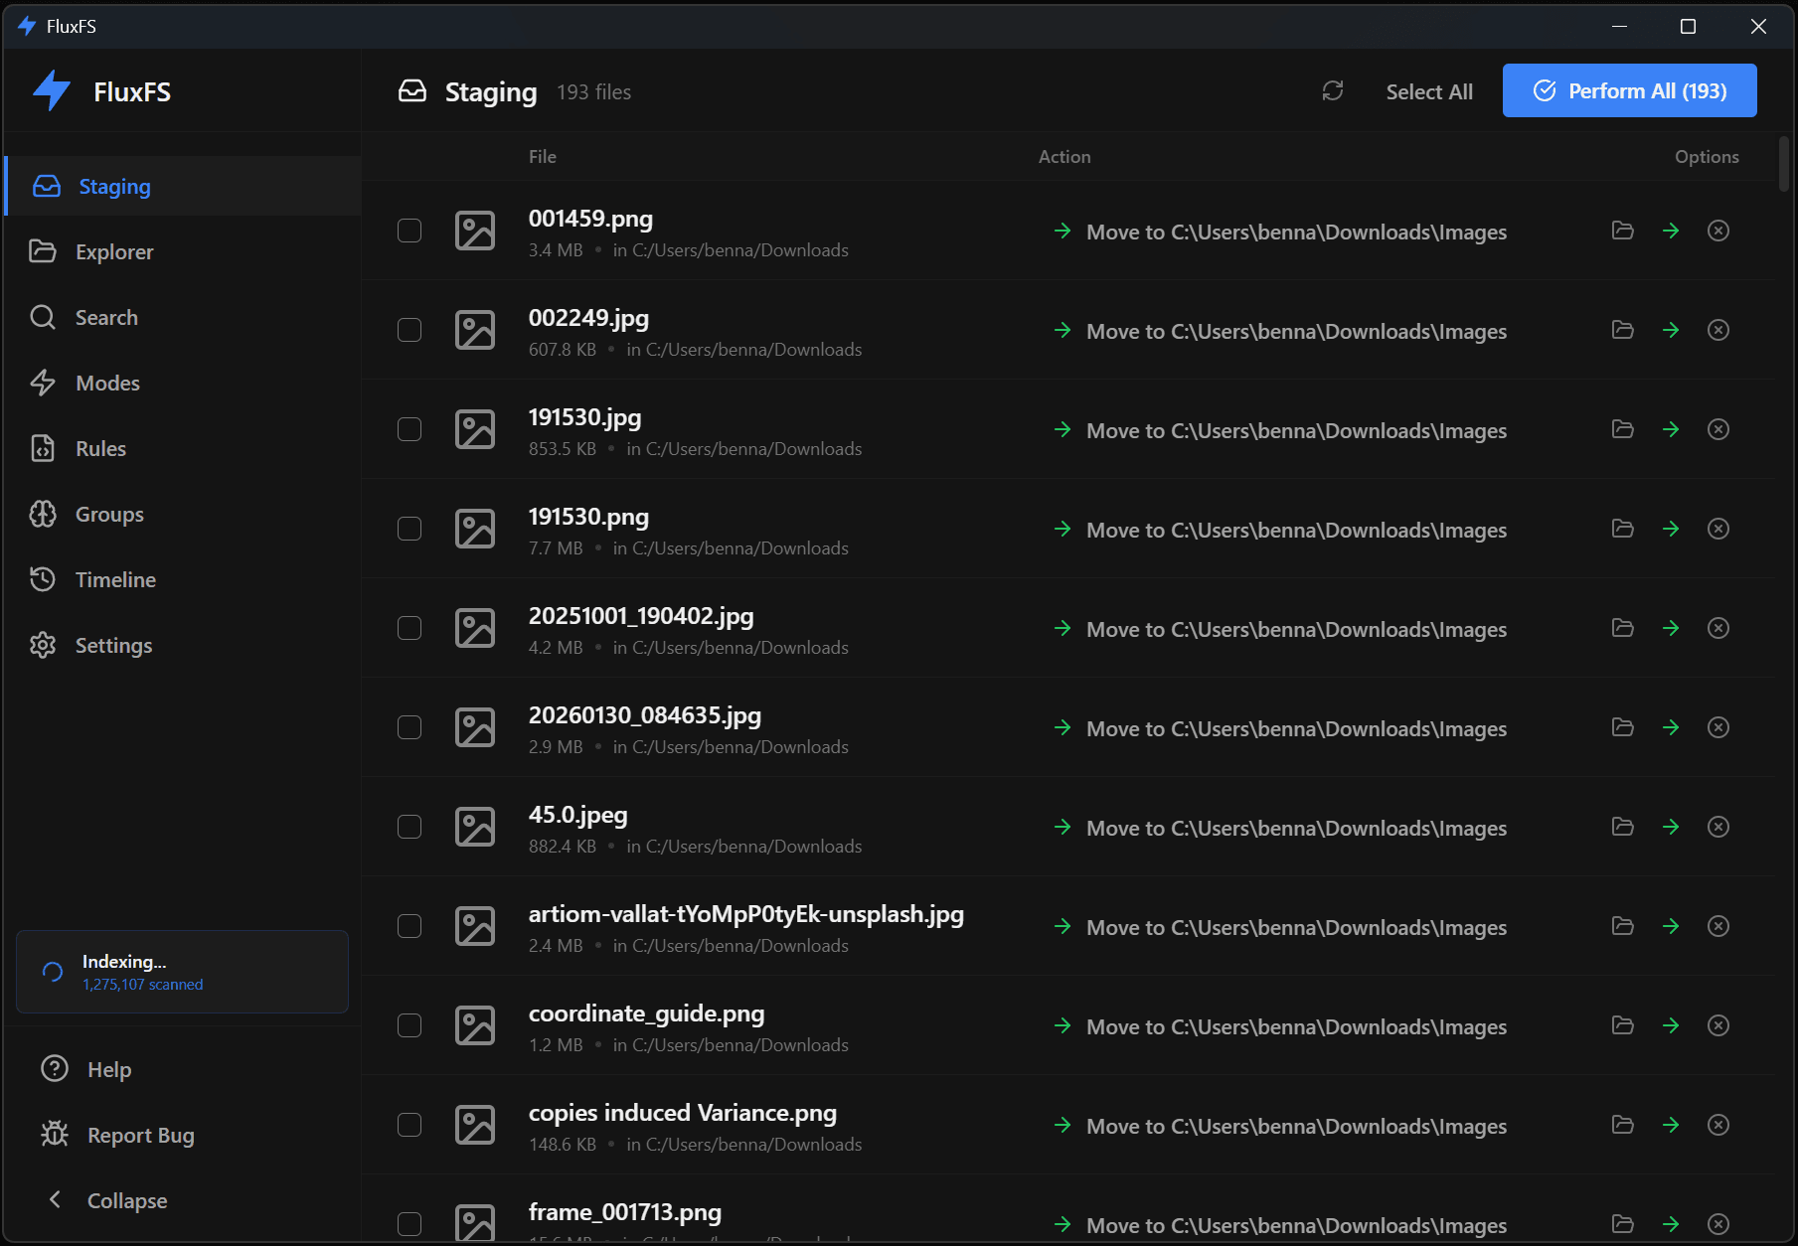Reveal 001459.png in its folder

(x=1622, y=231)
